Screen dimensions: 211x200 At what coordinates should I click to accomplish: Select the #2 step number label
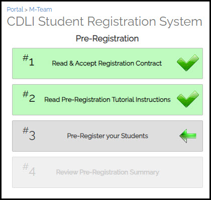click(x=29, y=97)
